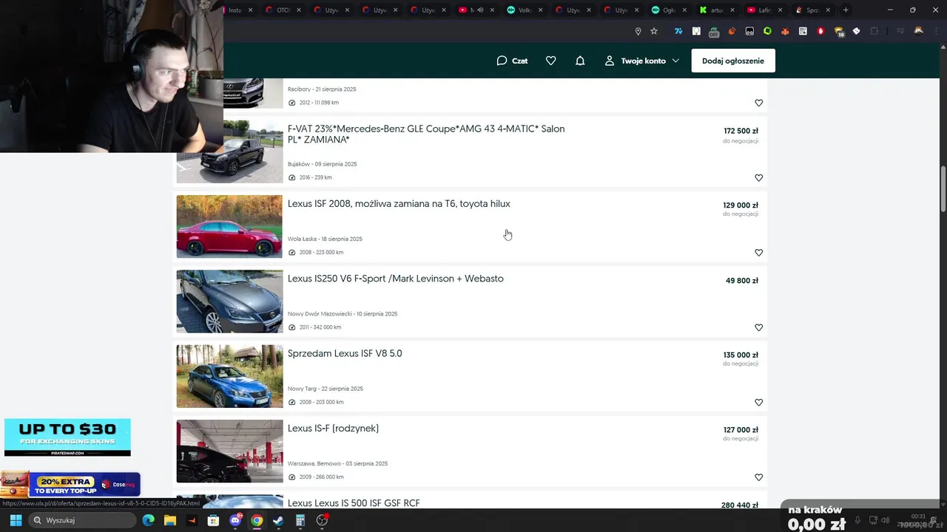Open Sprzedam Lexus ISF V8 5.0 listing

click(345, 353)
